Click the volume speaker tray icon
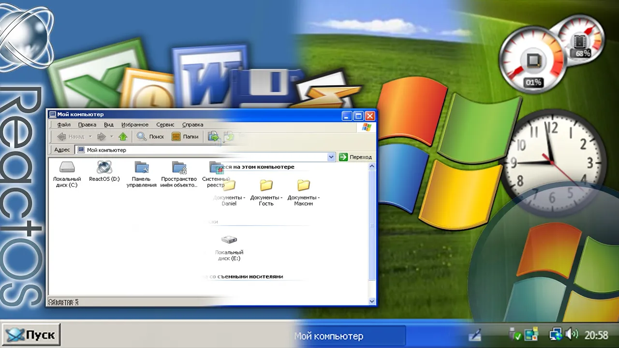 click(x=572, y=334)
